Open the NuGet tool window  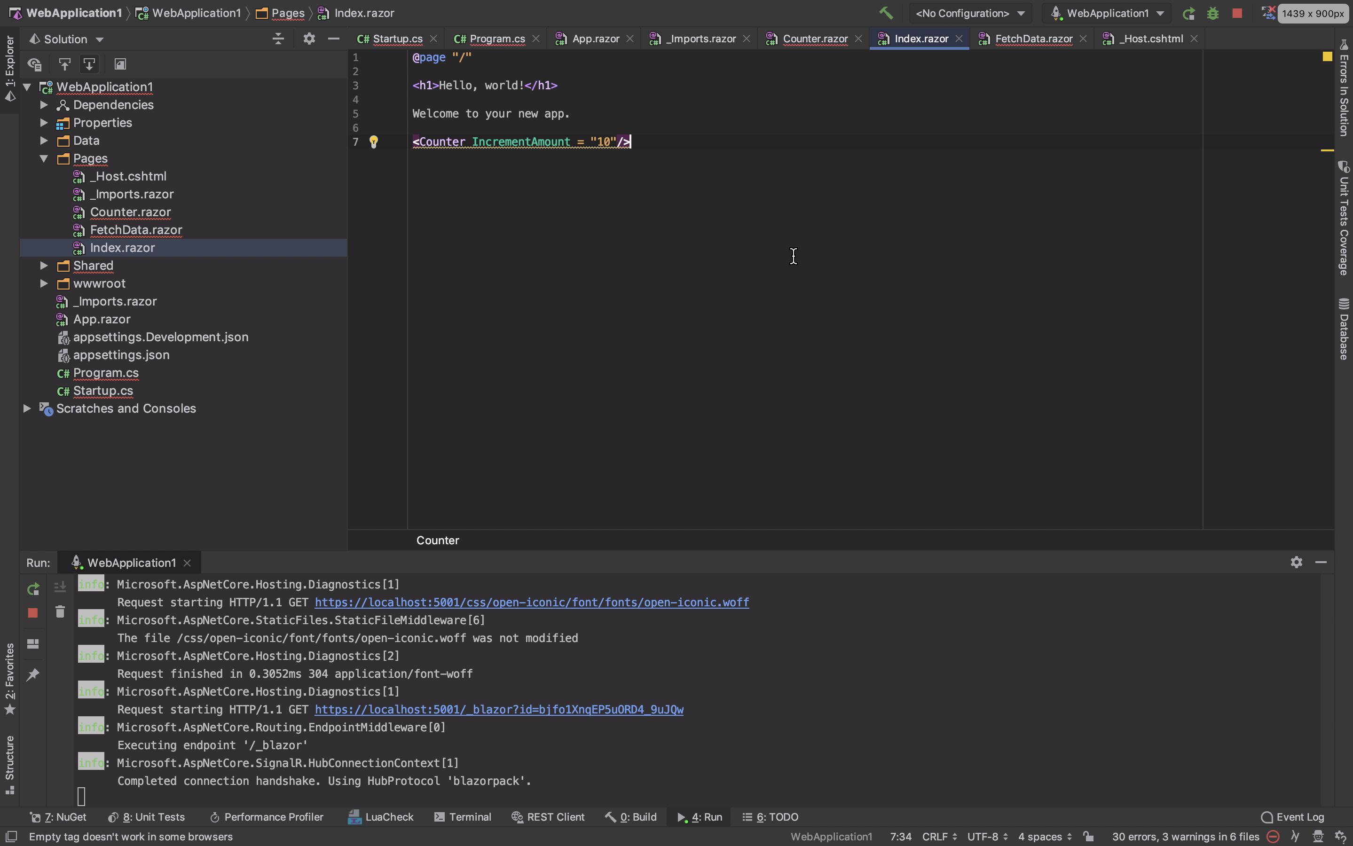(58, 817)
